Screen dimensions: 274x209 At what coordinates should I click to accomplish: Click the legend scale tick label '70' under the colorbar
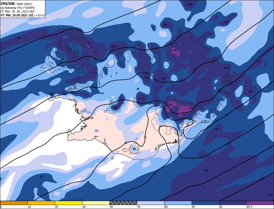click(139, 207)
